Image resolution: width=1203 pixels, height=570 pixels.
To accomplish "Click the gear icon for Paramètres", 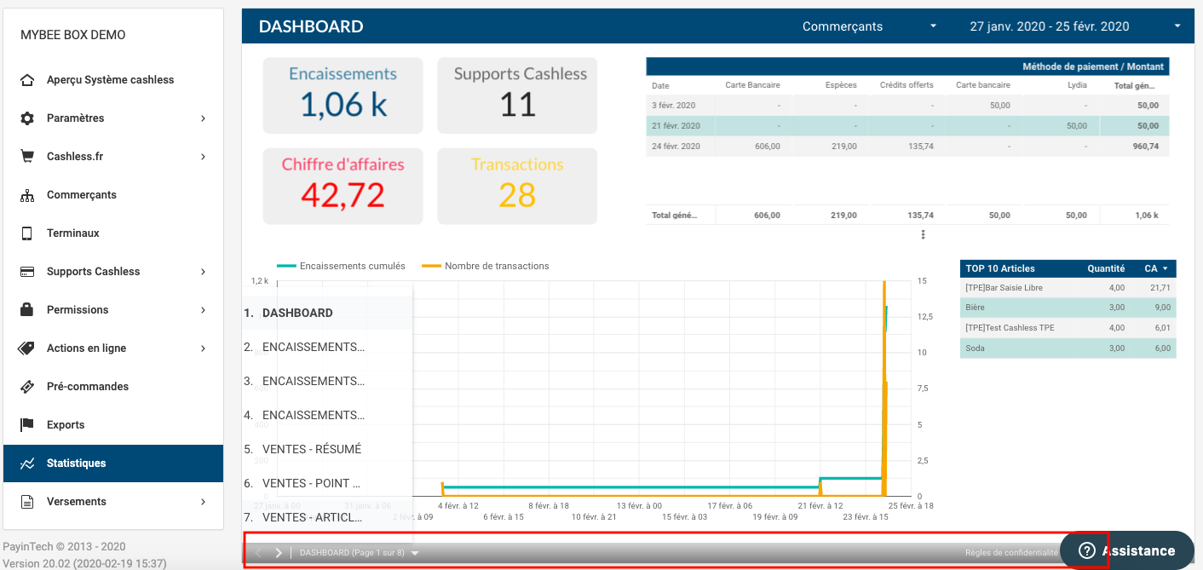I will click(x=27, y=118).
